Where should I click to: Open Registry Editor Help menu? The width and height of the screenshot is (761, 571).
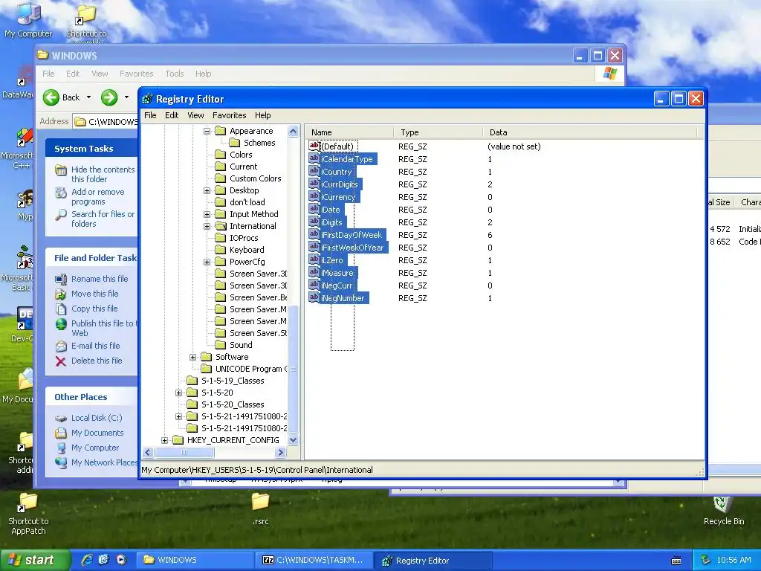[x=262, y=115]
